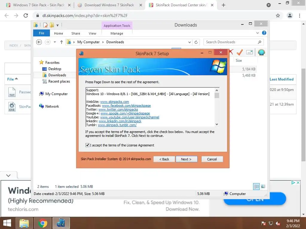
Task: Open Customize Quick Access Toolbar dropdown
Action: pyautogui.click(x=58, y=25)
